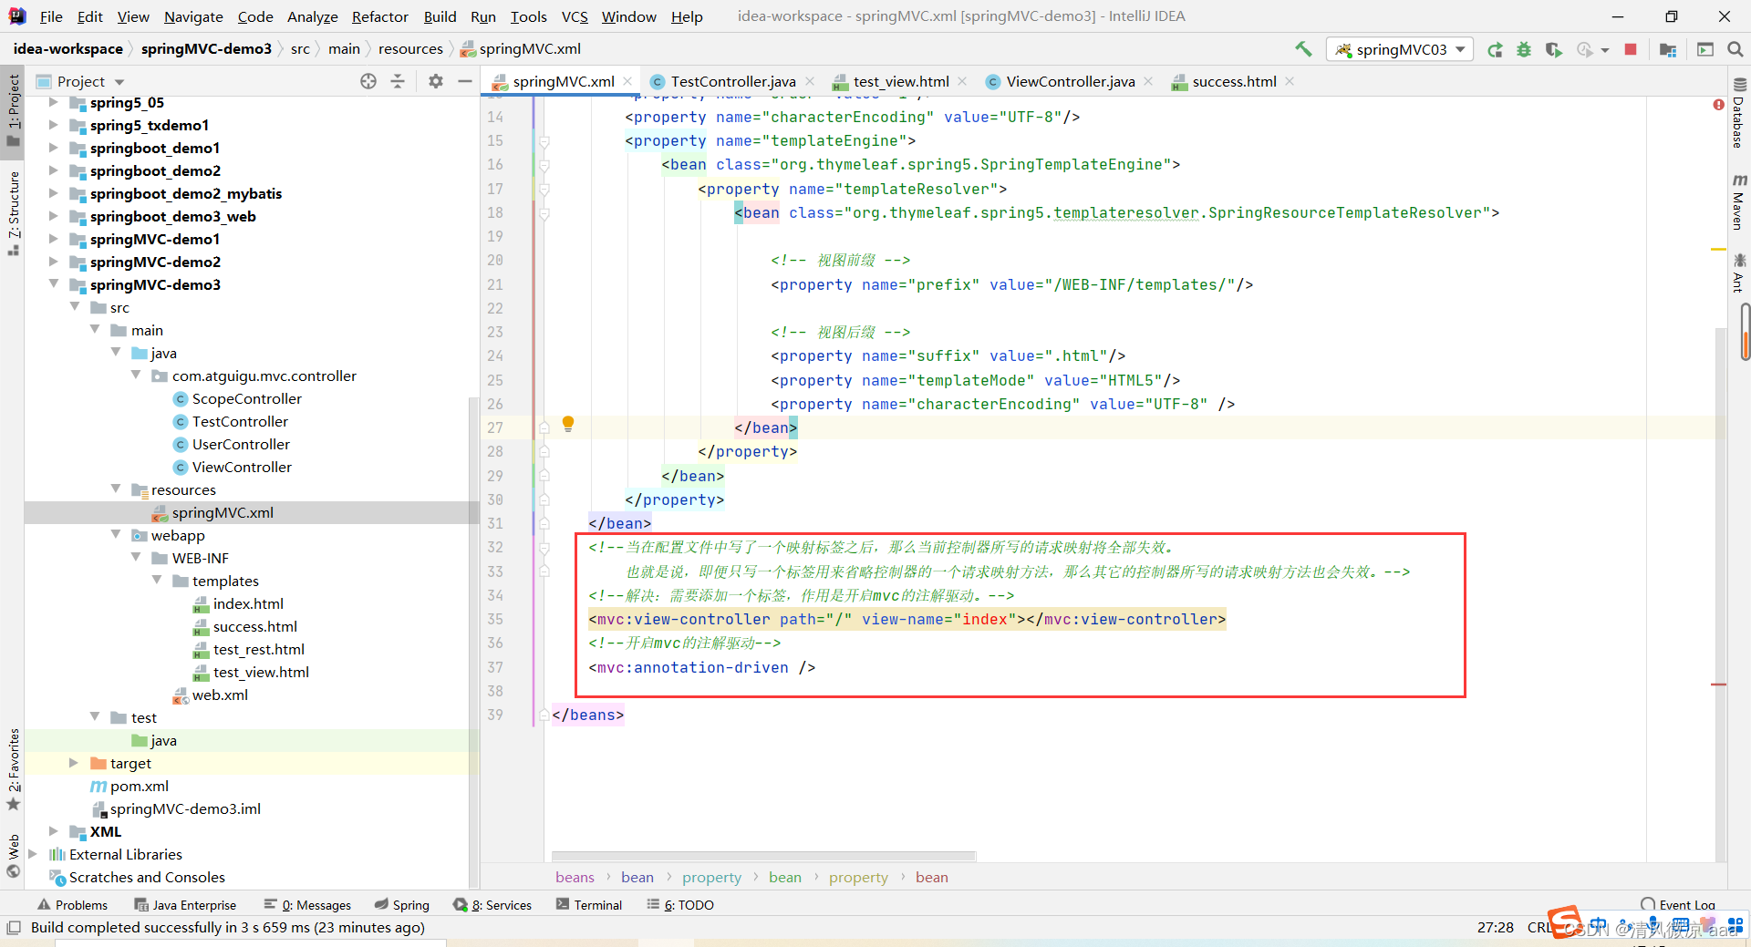1751x947 pixels.
Task: Click the yellow intention bulb on line 27
Action: tap(568, 424)
